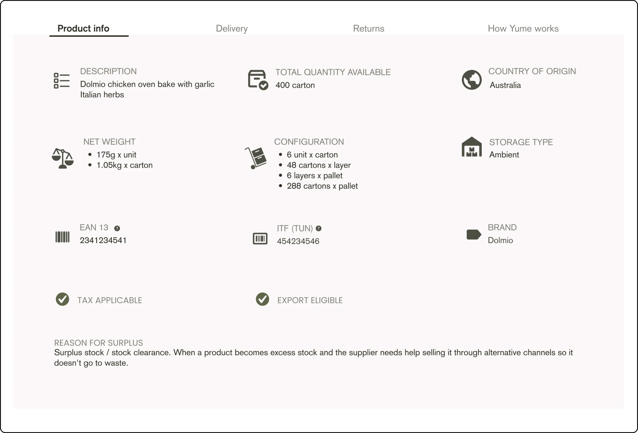The image size is (638, 433).
Task: Click the configuration hand trolley icon
Action: 256,158
